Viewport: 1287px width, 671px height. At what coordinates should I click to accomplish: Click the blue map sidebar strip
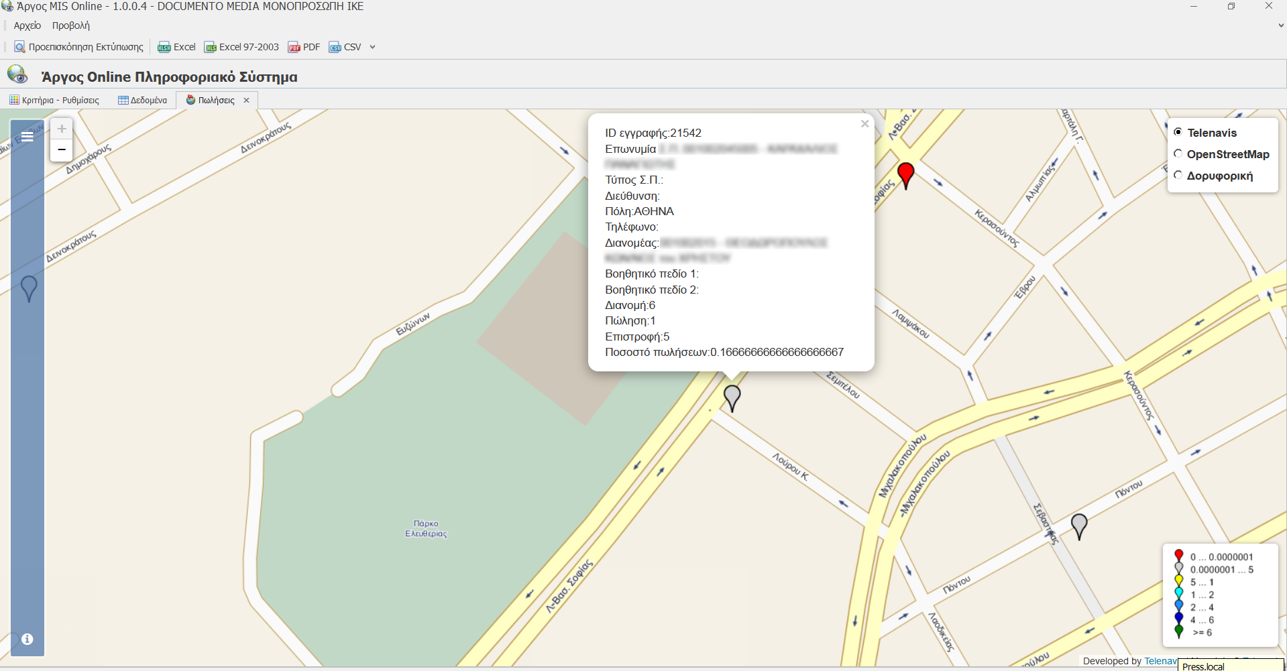(27, 387)
